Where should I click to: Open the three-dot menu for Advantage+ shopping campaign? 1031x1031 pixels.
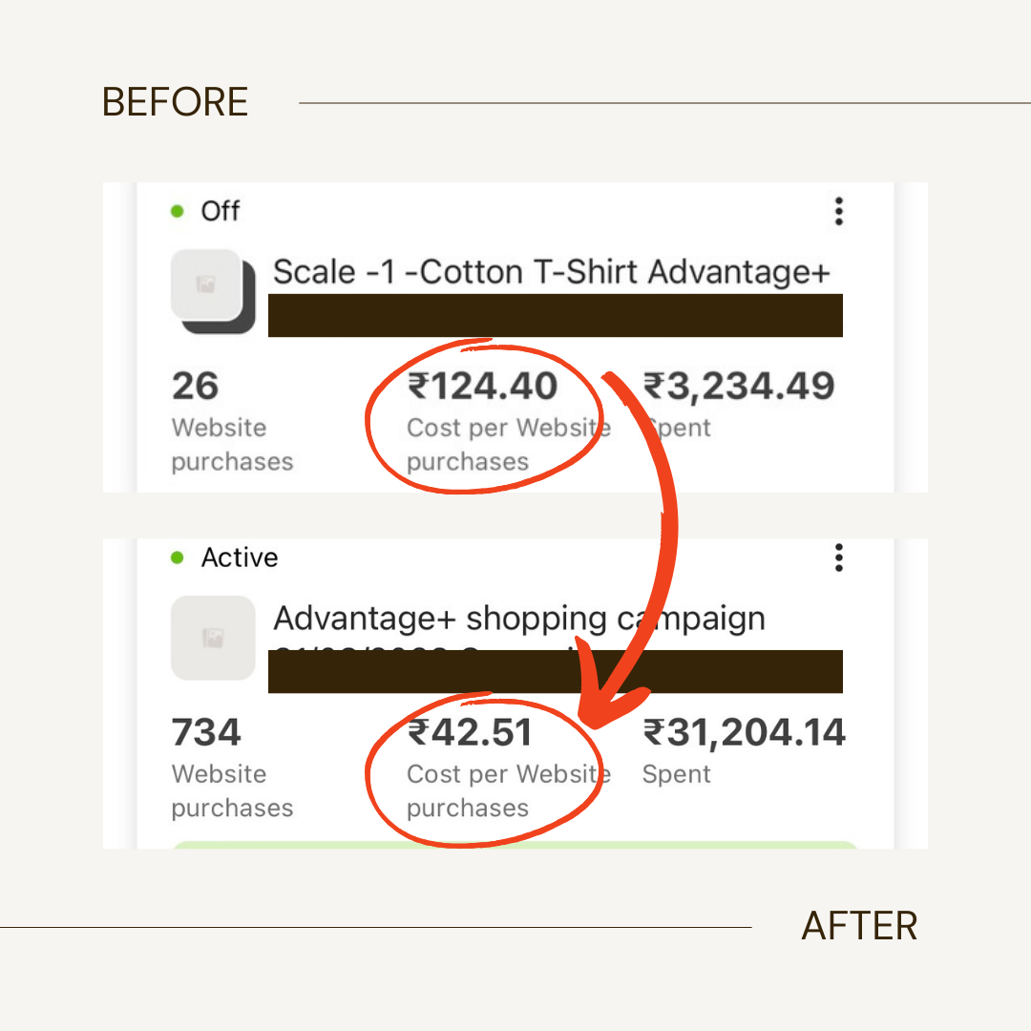pos(838,558)
